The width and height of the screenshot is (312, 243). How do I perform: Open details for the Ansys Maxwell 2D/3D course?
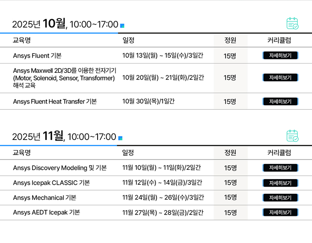280,78
